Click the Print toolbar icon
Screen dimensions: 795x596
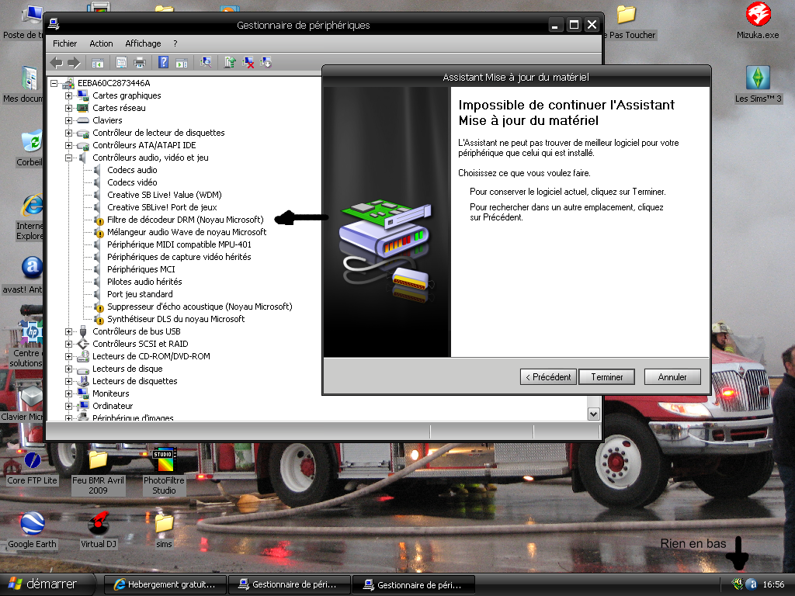point(140,62)
